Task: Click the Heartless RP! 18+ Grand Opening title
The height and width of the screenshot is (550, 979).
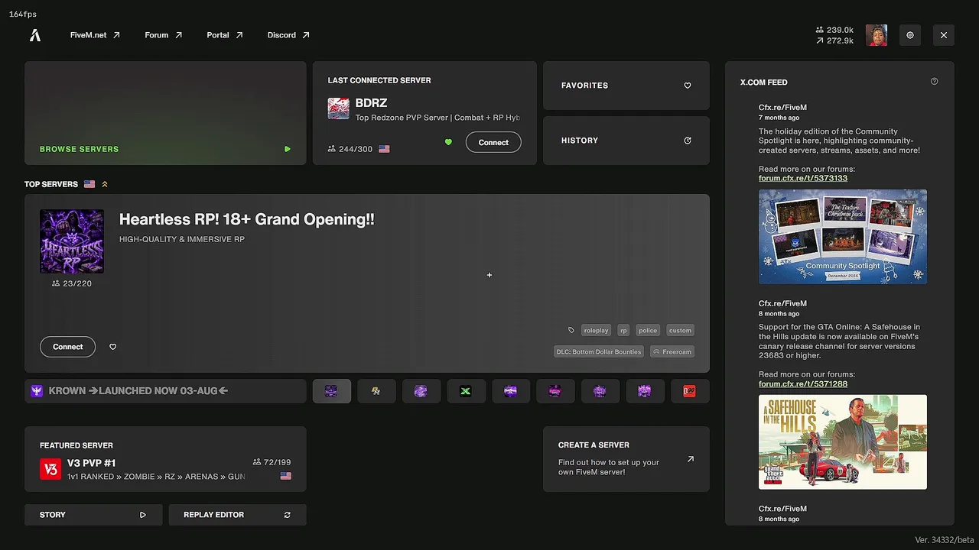Action: click(x=247, y=219)
